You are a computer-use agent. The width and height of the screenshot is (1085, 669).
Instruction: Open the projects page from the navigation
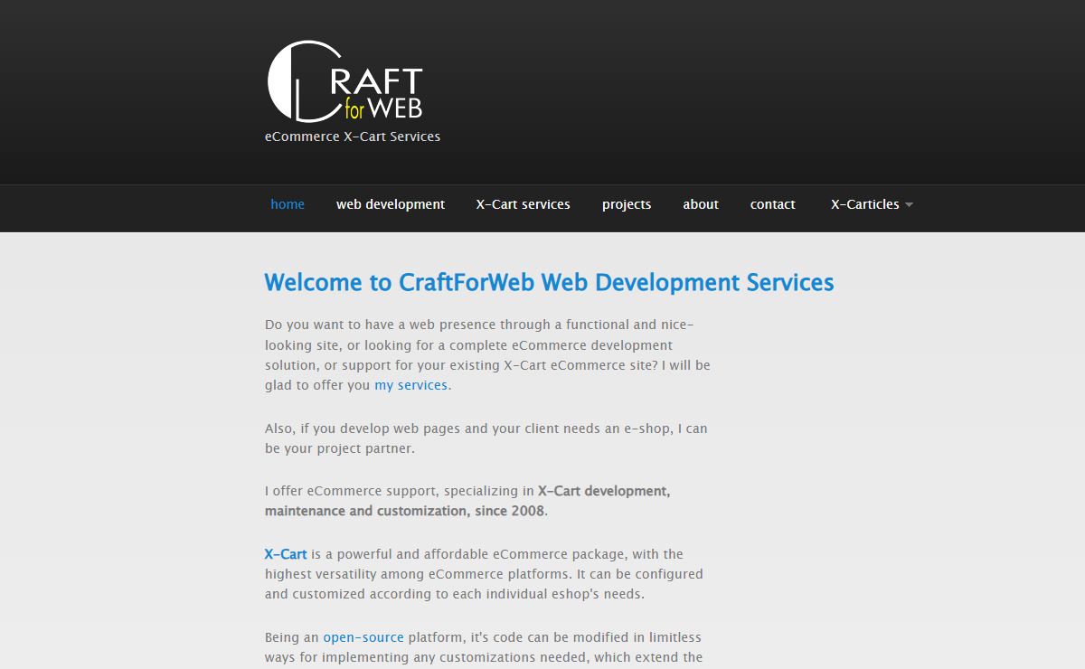click(x=627, y=204)
